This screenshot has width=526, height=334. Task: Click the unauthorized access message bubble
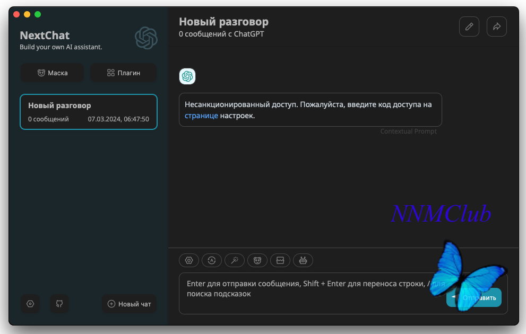pyautogui.click(x=311, y=110)
